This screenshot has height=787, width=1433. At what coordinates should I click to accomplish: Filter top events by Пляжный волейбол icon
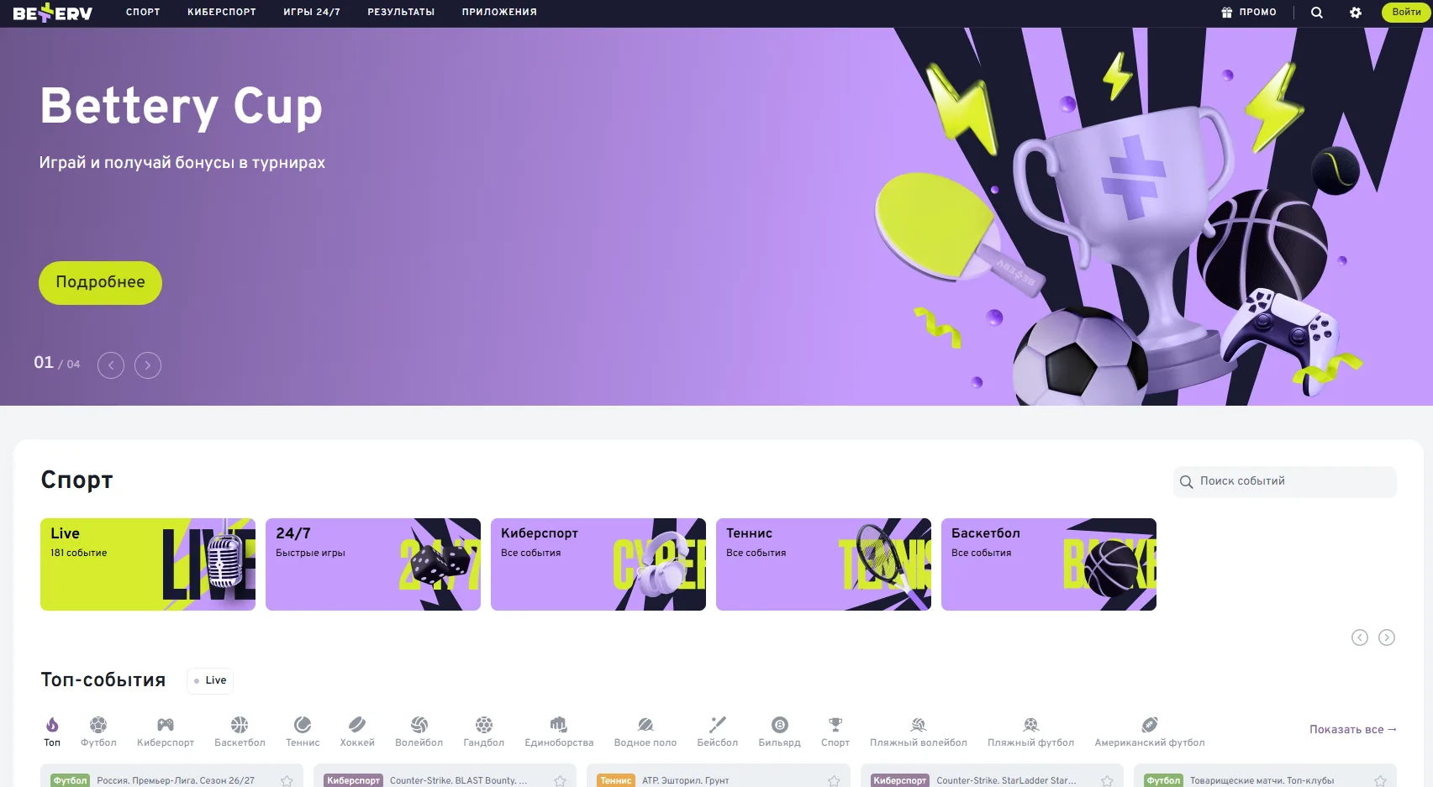click(x=919, y=725)
